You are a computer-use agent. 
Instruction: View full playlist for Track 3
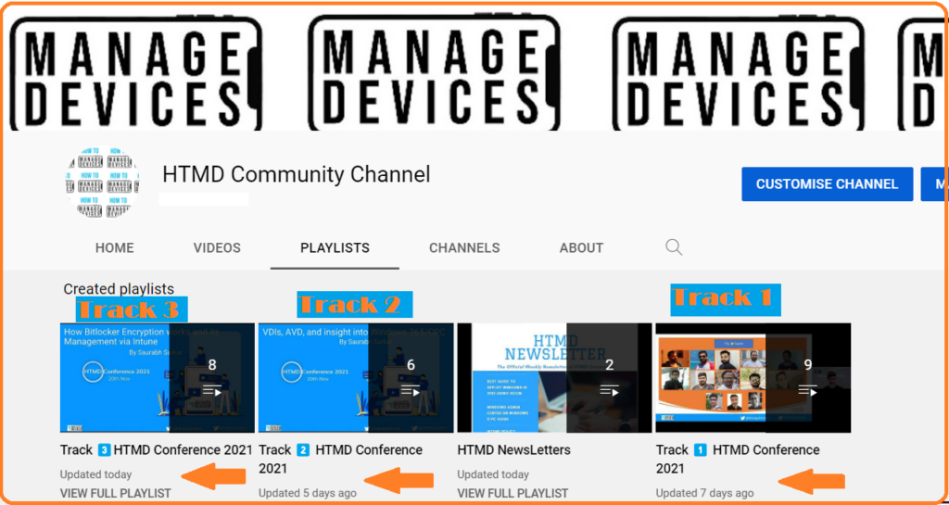[116, 494]
